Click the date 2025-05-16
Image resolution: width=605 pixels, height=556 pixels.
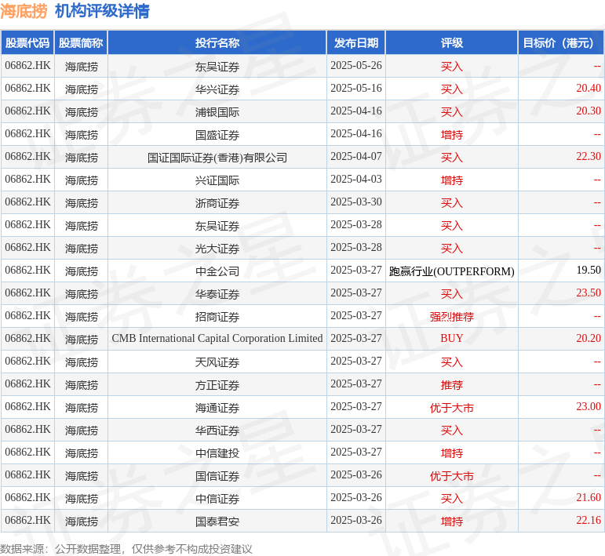(x=356, y=89)
